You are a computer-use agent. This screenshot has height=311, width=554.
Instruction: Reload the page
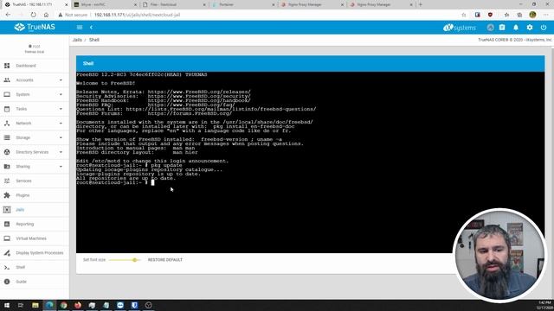[33, 15]
